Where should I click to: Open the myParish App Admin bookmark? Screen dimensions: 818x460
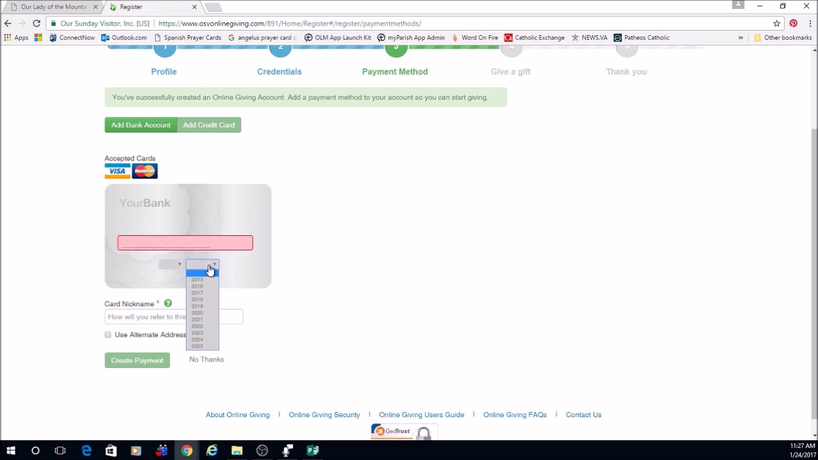411,38
